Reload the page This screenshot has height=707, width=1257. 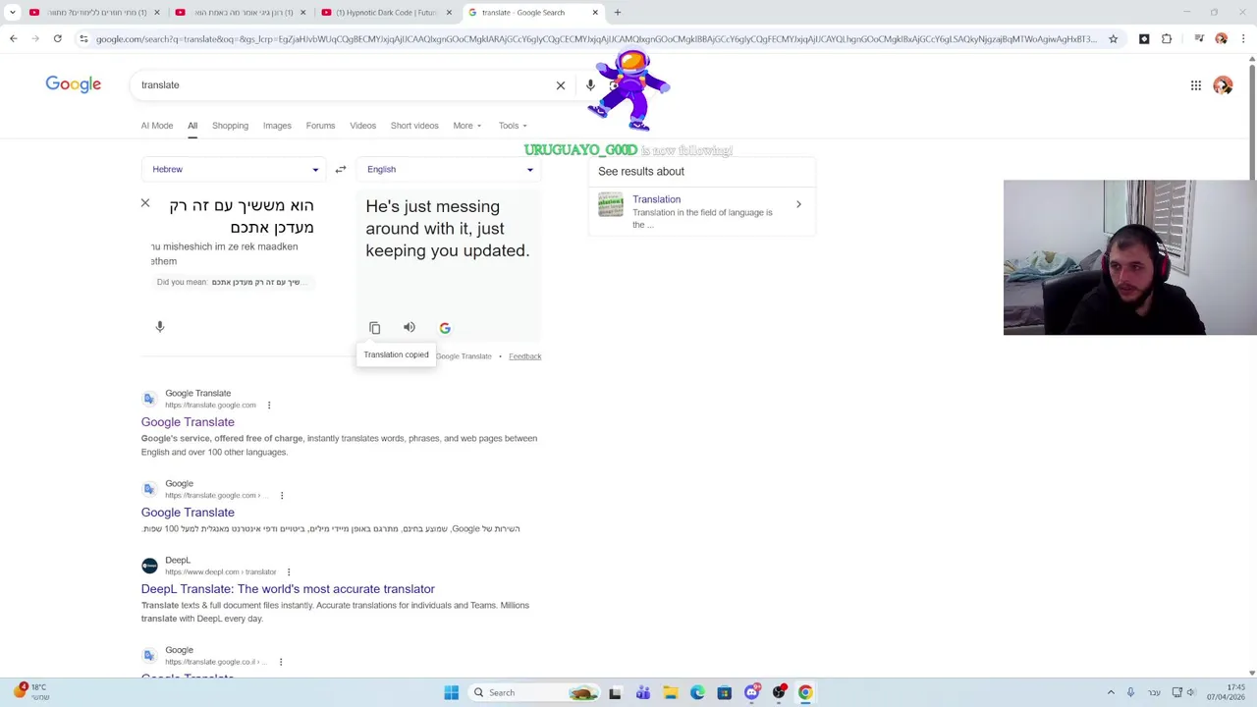tap(58, 39)
